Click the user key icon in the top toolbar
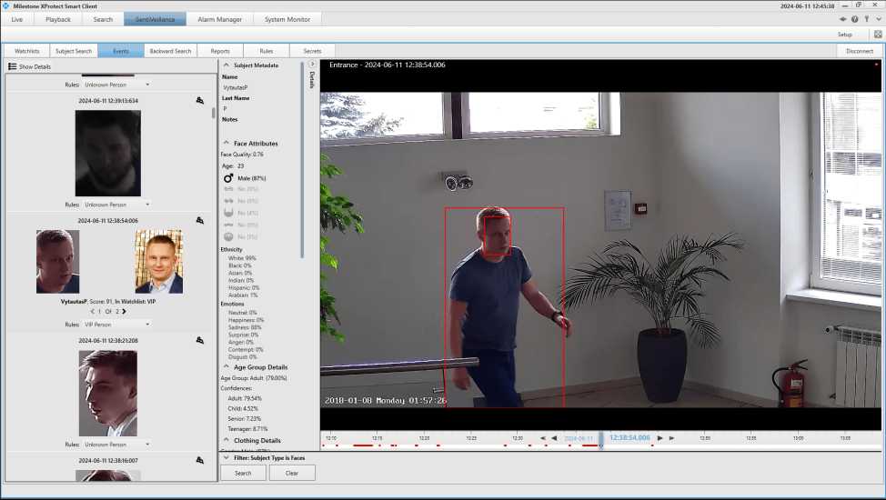This screenshot has width=886, height=500. tap(866, 19)
